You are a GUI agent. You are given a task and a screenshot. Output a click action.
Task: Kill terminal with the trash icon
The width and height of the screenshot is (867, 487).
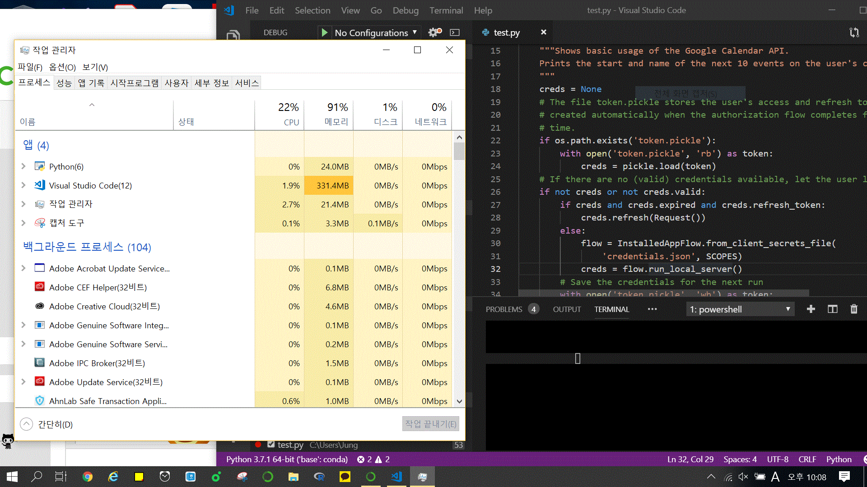[853, 309]
